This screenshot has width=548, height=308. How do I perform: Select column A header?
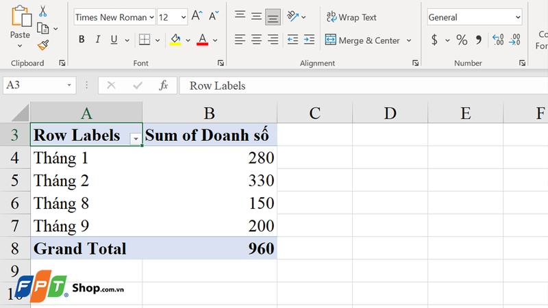pyautogui.click(x=86, y=112)
